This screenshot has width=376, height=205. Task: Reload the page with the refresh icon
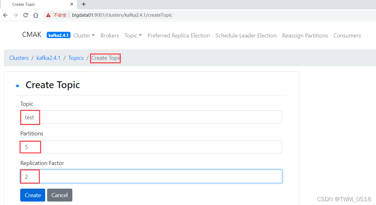(x=25, y=15)
